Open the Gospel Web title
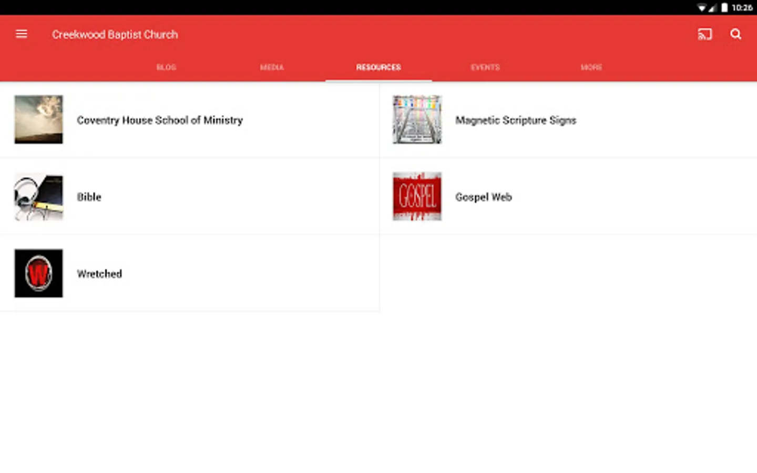This screenshot has height=473, width=757. point(484,197)
